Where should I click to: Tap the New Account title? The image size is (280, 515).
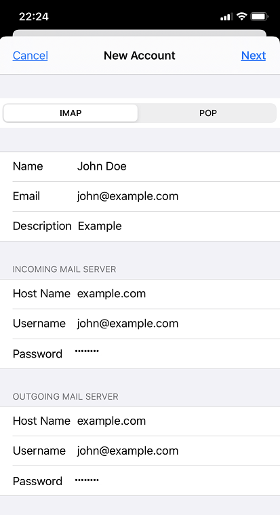click(x=140, y=56)
